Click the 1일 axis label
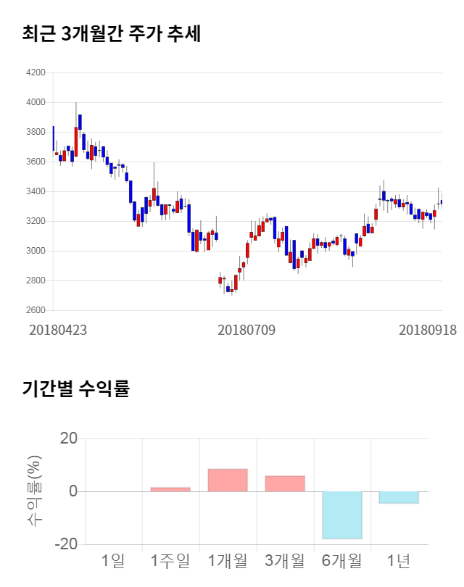 tap(114, 560)
